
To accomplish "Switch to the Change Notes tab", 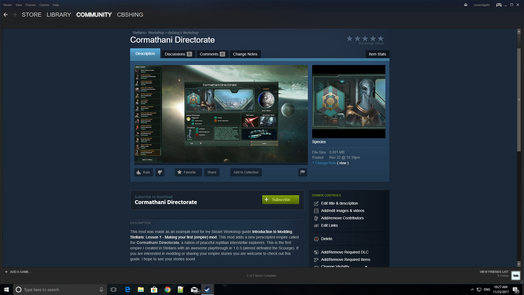I will click(245, 54).
